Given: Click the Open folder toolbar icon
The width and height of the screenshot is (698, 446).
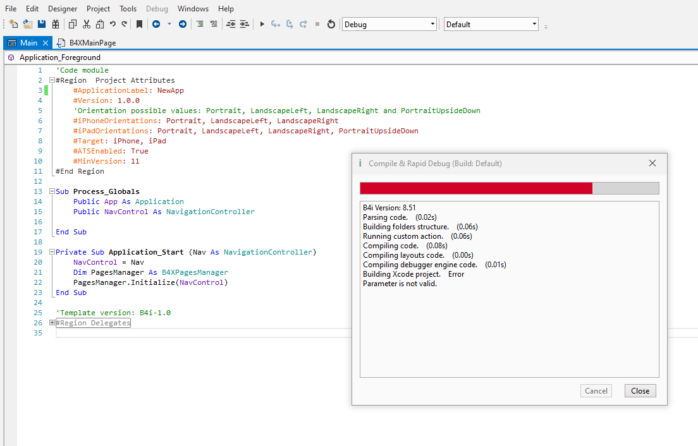Looking at the screenshot, I should point(28,24).
